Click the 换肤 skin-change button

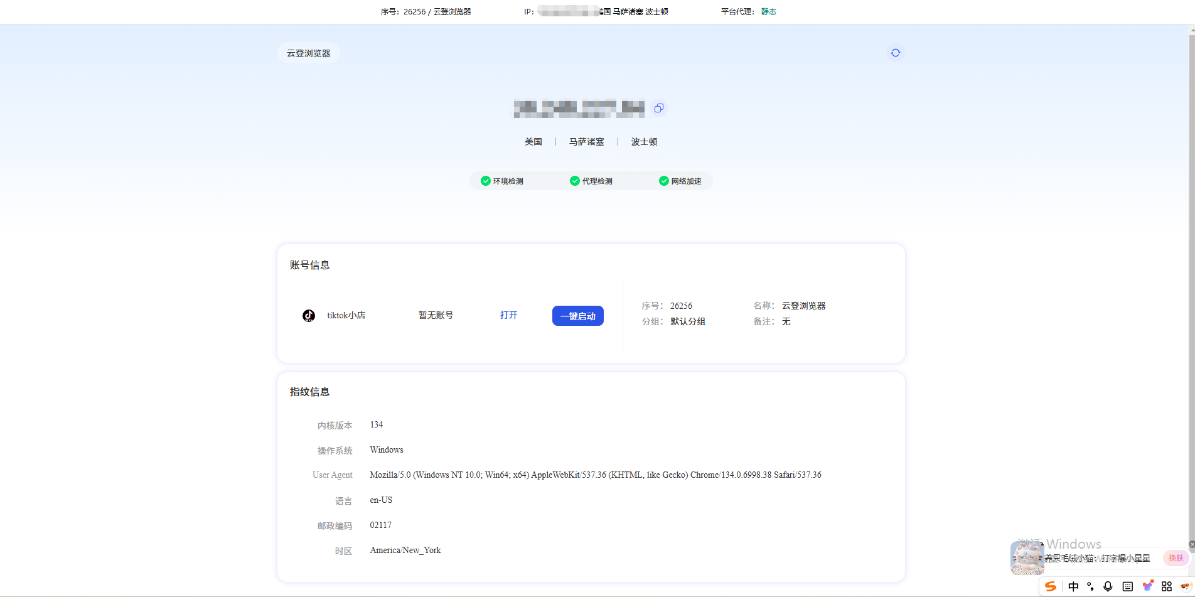coord(1175,558)
